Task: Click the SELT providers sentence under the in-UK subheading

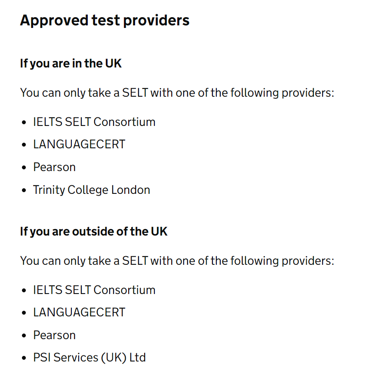Action: pos(177,92)
